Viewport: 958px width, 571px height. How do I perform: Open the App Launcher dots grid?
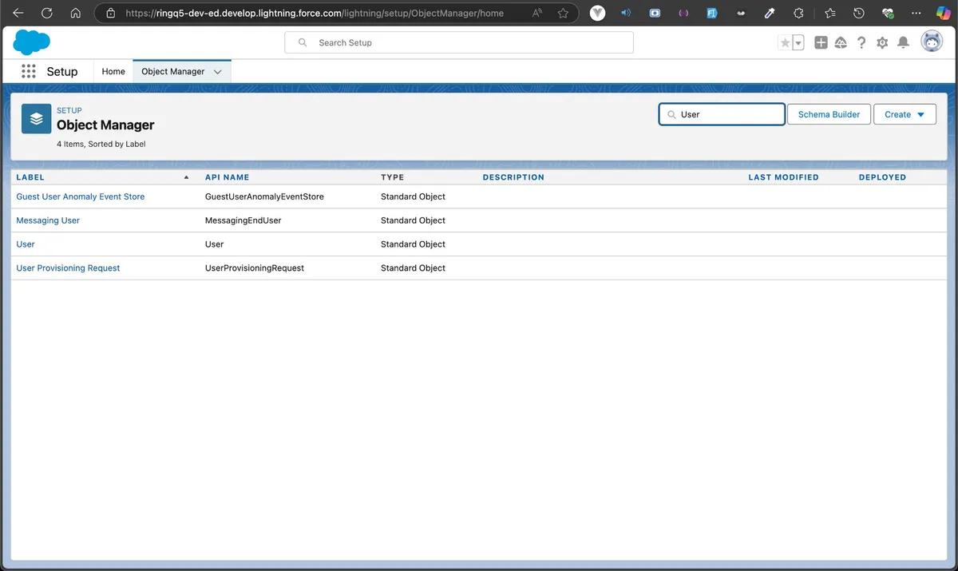click(29, 71)
